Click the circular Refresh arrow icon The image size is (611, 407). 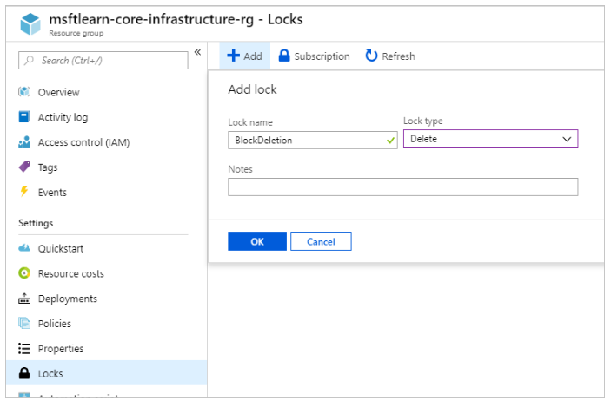[x=371, y=56]
